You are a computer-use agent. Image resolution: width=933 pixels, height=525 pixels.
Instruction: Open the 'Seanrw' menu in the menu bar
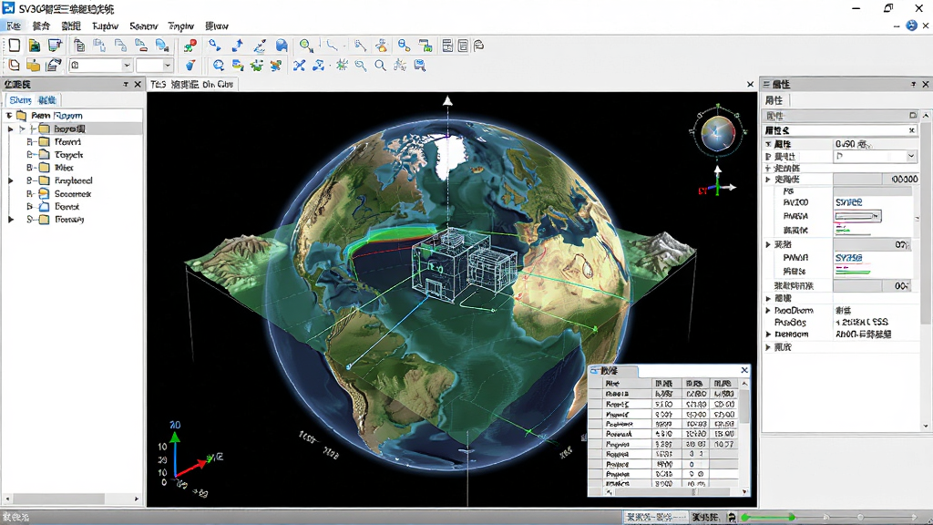143,26
